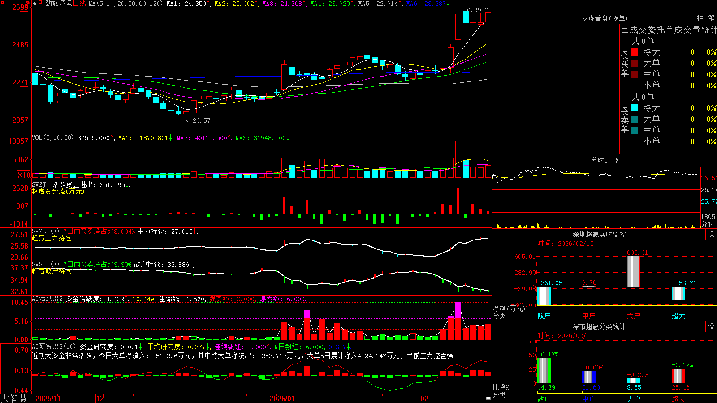Viewport: 717px width, 403px height.
Task: Click the 委卖单 vertical section label
Action: tap(625, 120)
